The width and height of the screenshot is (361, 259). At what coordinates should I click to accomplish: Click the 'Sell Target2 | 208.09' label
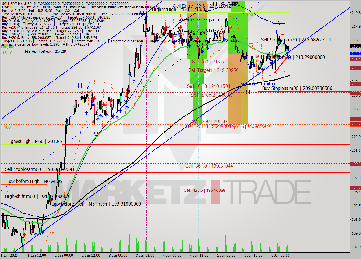pos(212,95)
